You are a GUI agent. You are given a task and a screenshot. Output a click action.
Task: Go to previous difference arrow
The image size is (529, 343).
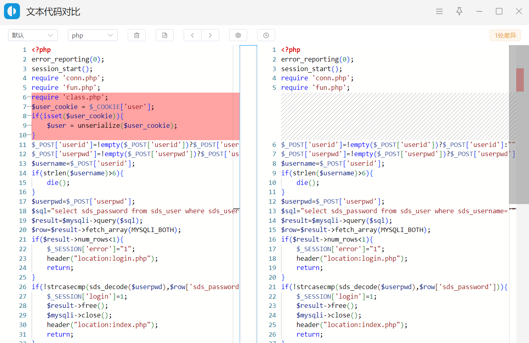(x=192, y=35)
